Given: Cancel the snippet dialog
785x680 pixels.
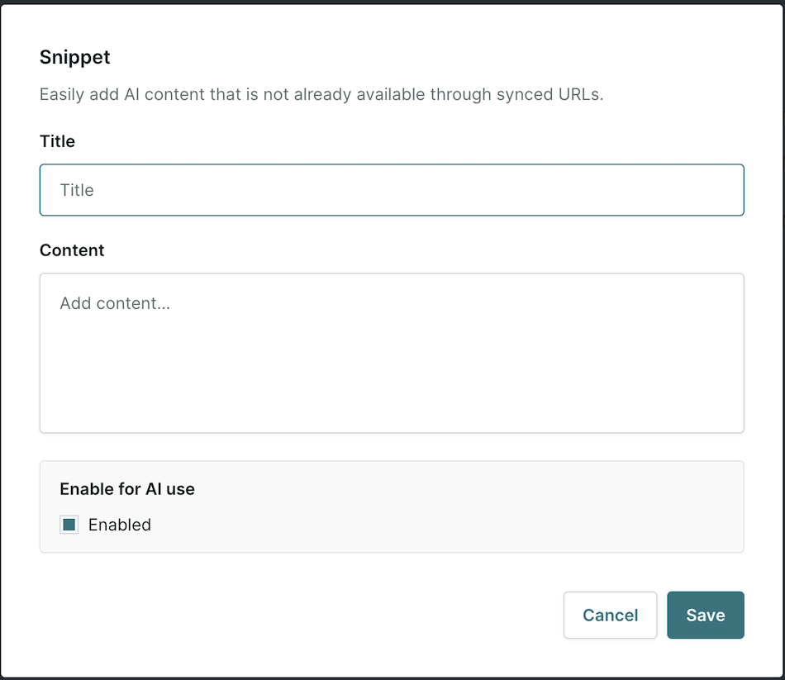Looking at the screenshot, I should point(611,615).
